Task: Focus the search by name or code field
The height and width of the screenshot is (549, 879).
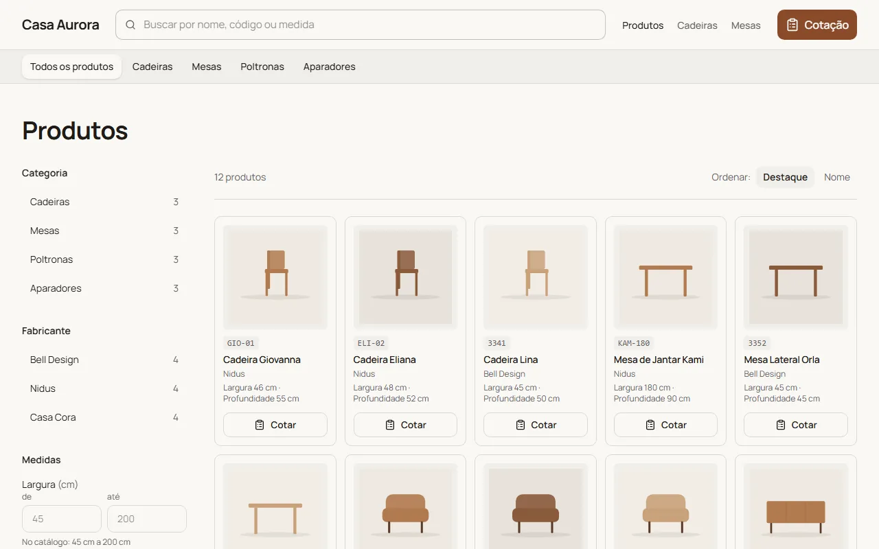Action: [361, 25]
